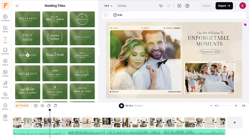Viewport: 249px width, 138px height.
Task: Click the Export button
Action: [224, 6]
